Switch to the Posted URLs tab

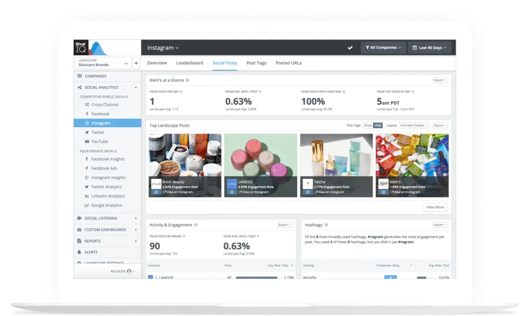coord(289,63)
